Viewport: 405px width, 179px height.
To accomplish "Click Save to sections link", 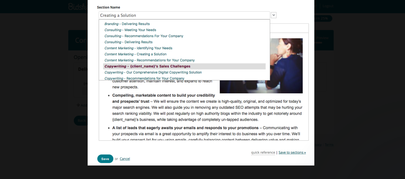I will [x=292, y=152].
